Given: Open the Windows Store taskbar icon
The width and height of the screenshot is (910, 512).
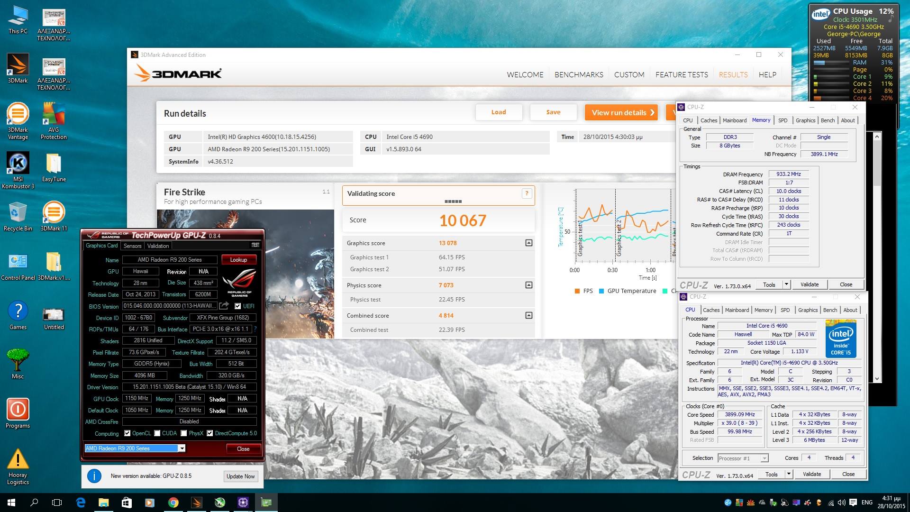Looking at the screenshot, I should pyautogui.click(x=127, y=503).
